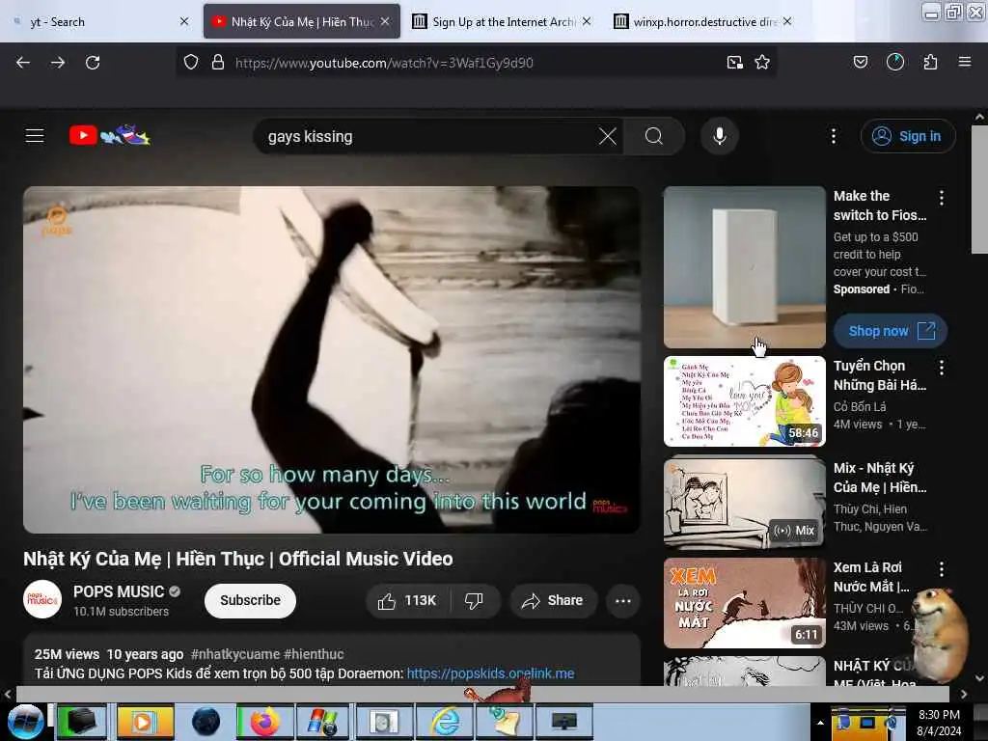Click Shop now on Fios ad

pyautogui.click(x=891, y=331)
